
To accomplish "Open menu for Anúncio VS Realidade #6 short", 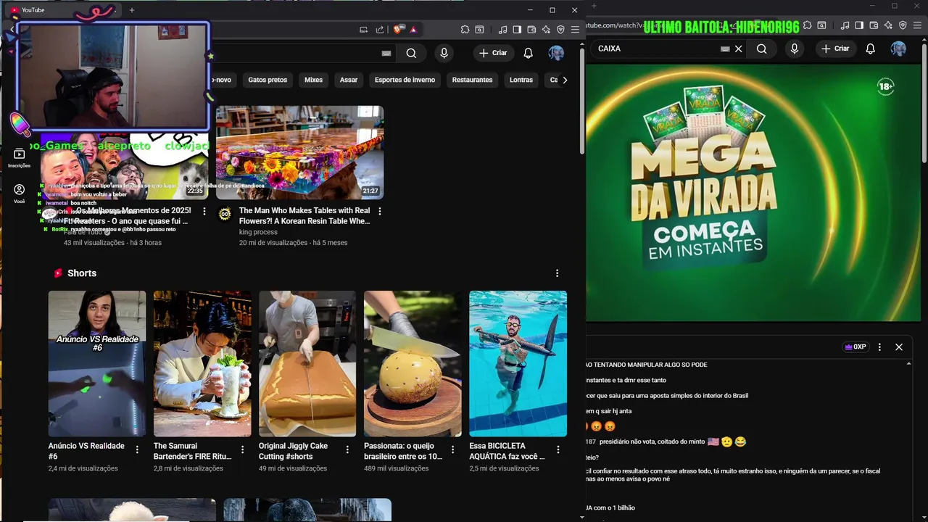I will [x=137, y=449].
